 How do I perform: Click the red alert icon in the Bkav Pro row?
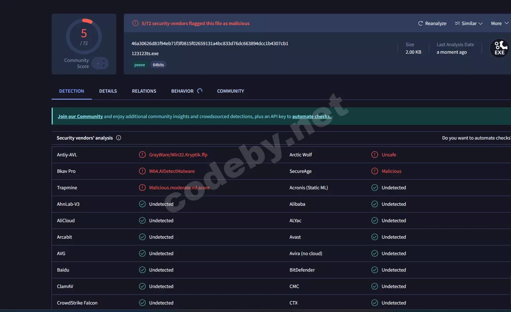pyautogui.click(x=142, y=171)
